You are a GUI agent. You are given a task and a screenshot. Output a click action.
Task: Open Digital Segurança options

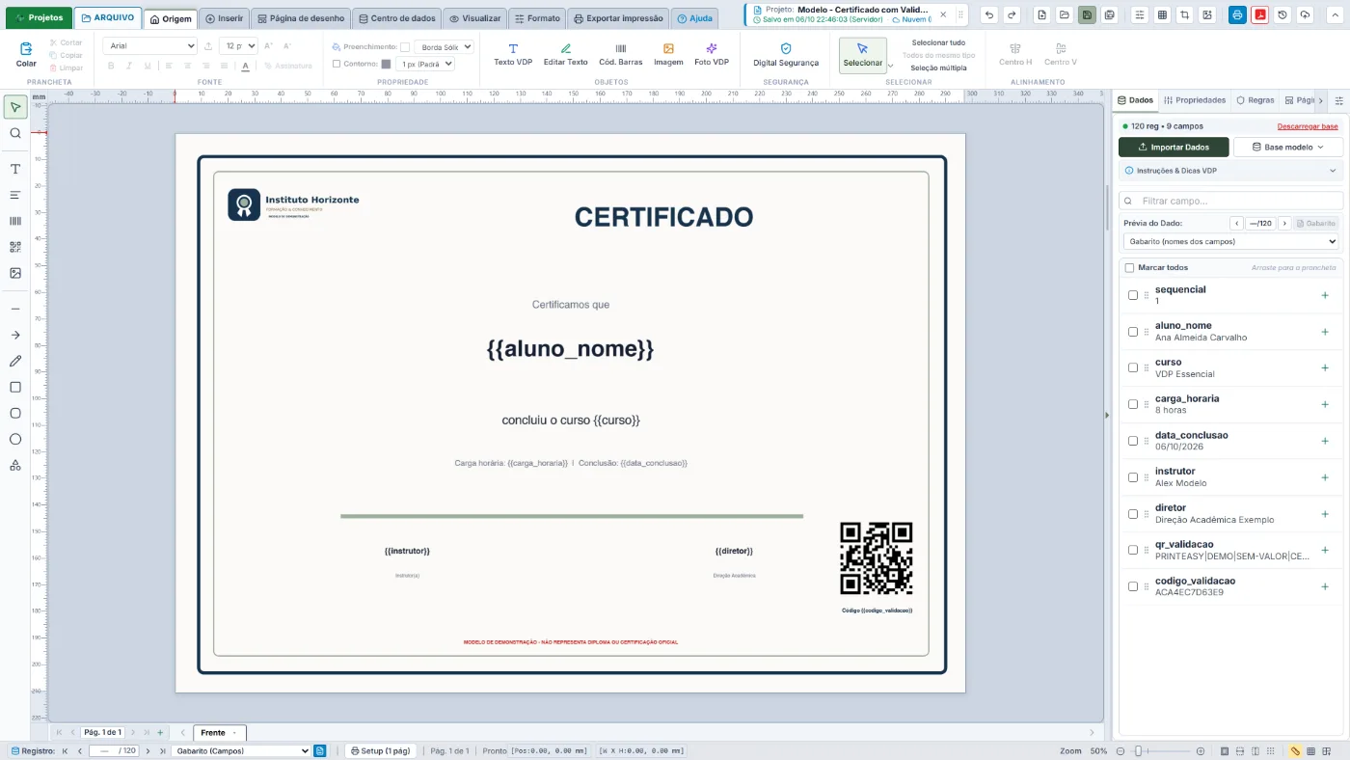pos(786,55)
